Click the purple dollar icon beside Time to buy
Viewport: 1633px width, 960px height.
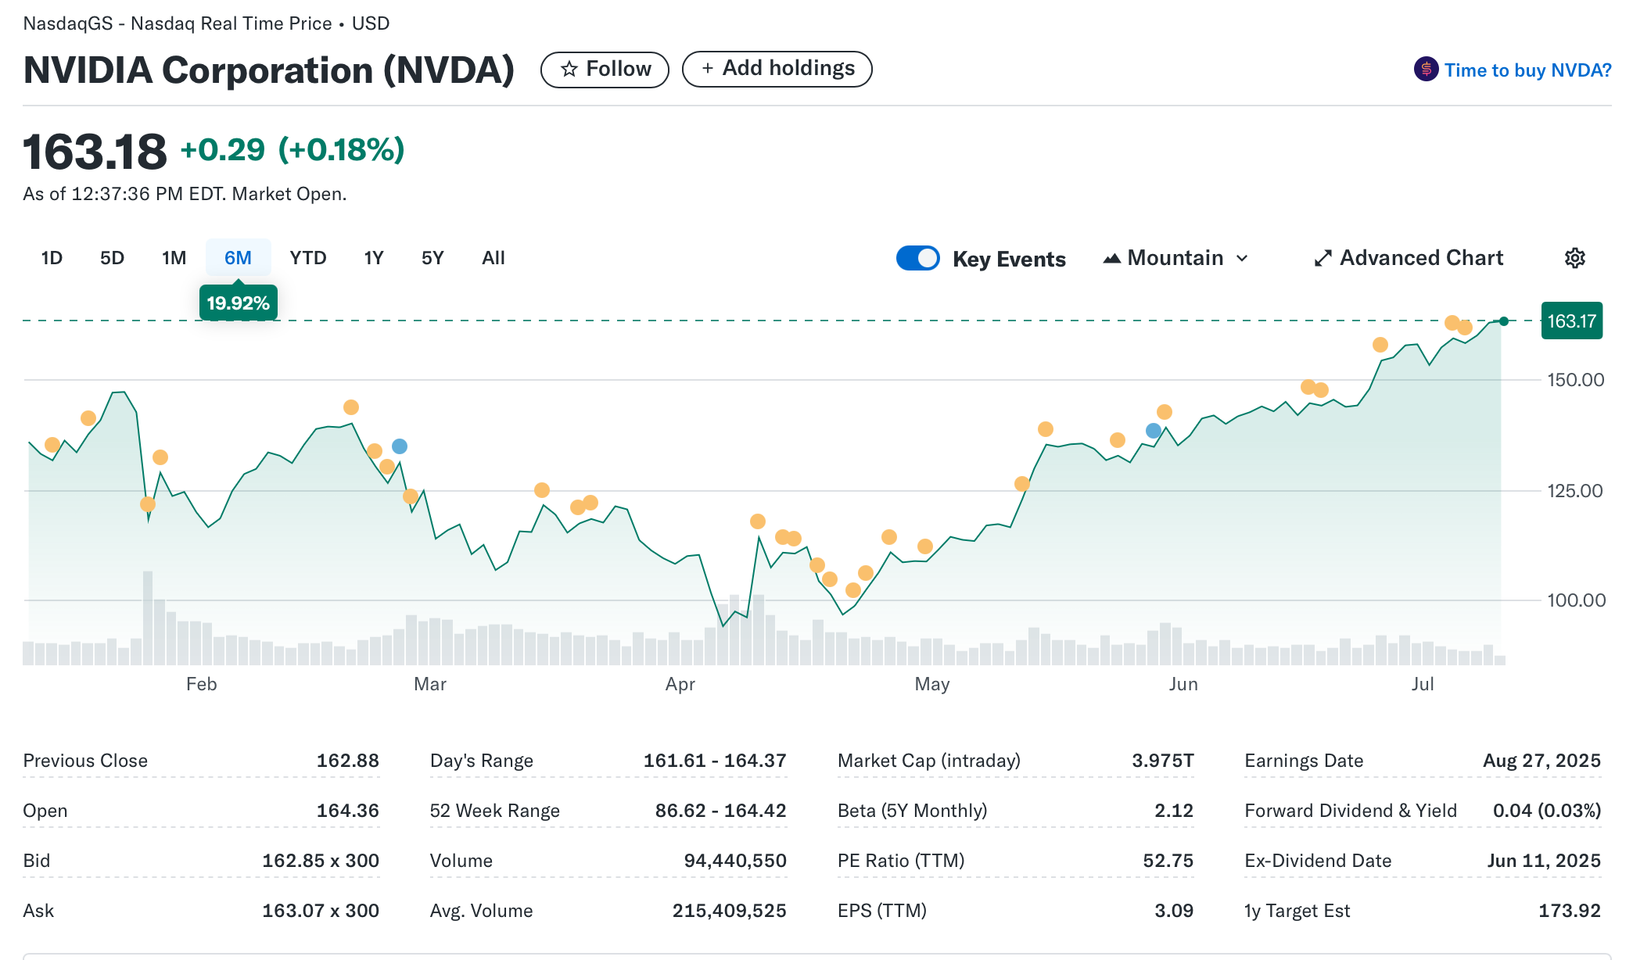[1426, 70]
